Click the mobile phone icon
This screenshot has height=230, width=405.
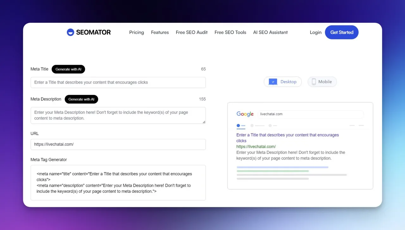[x=314, y=82]
